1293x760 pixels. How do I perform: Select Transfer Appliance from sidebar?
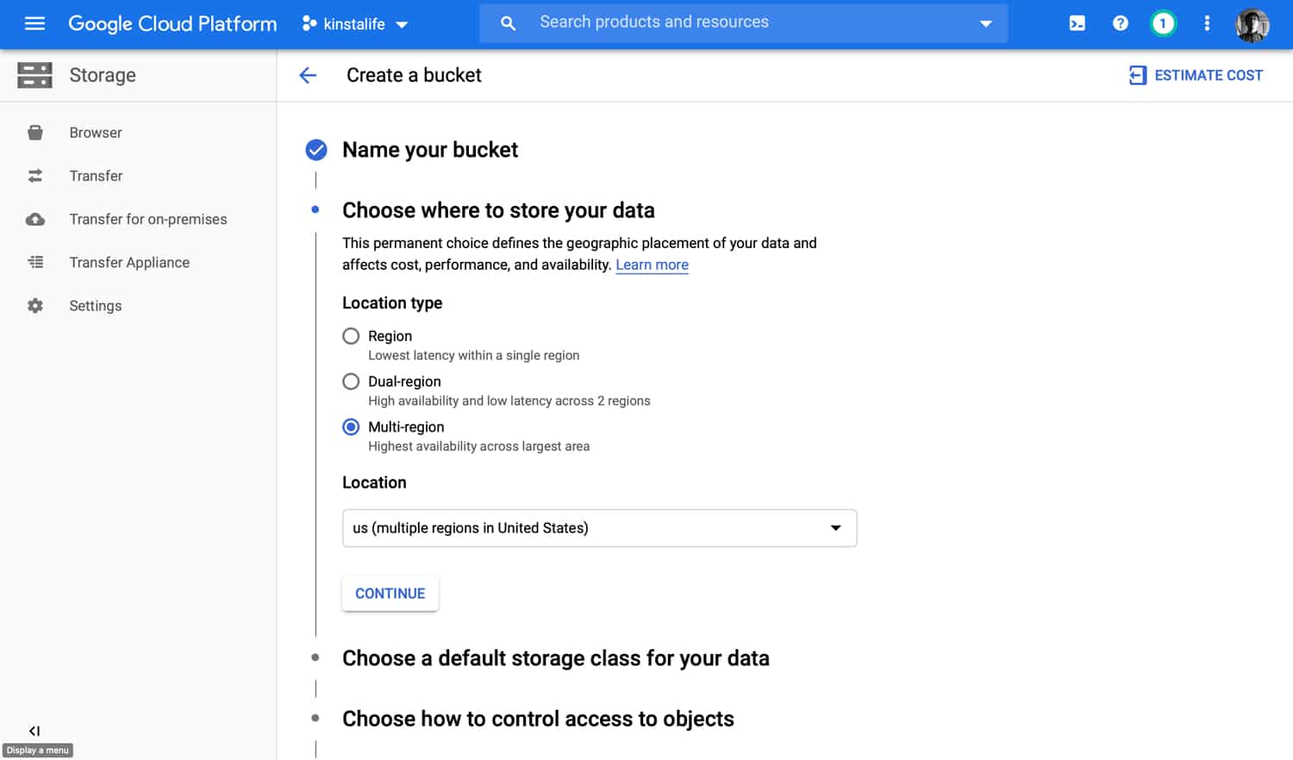(x=129, y=262)
